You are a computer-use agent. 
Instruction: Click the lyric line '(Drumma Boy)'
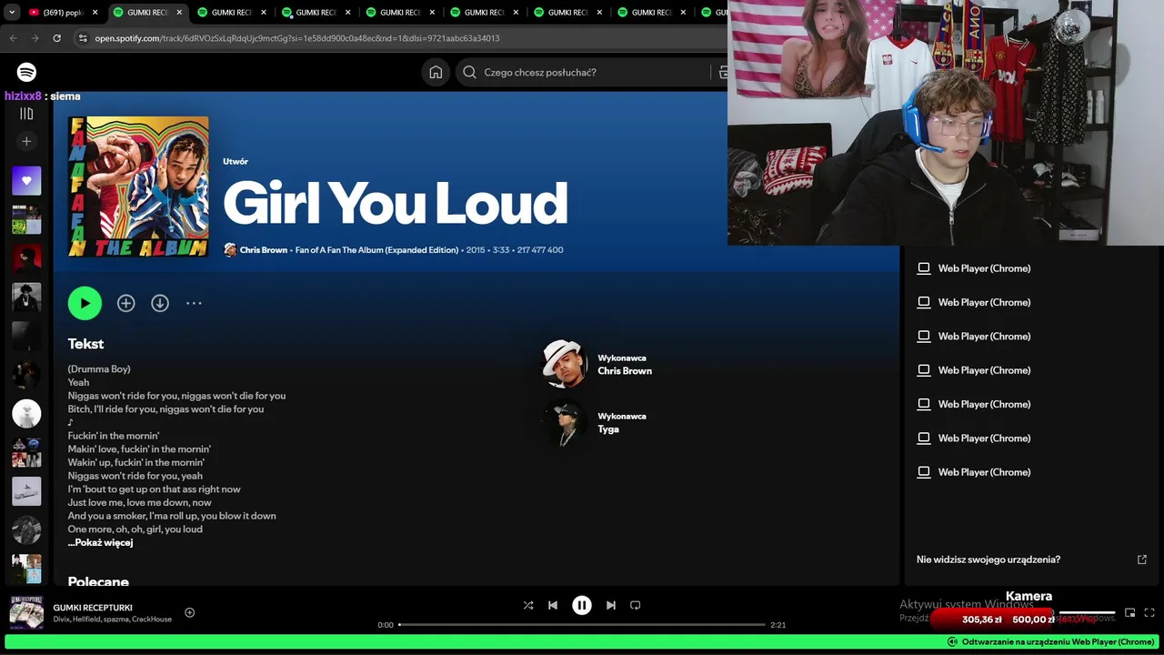[99, 369]
